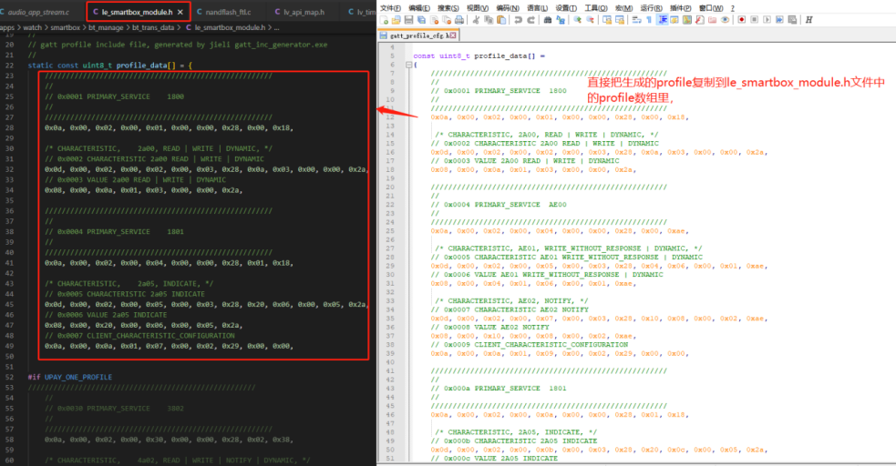Viewport: 896px width, 466px height.
Task: Click the "0x0004 PRIMARY_SERVICE AE00" comment line
Action: [499, 205]
